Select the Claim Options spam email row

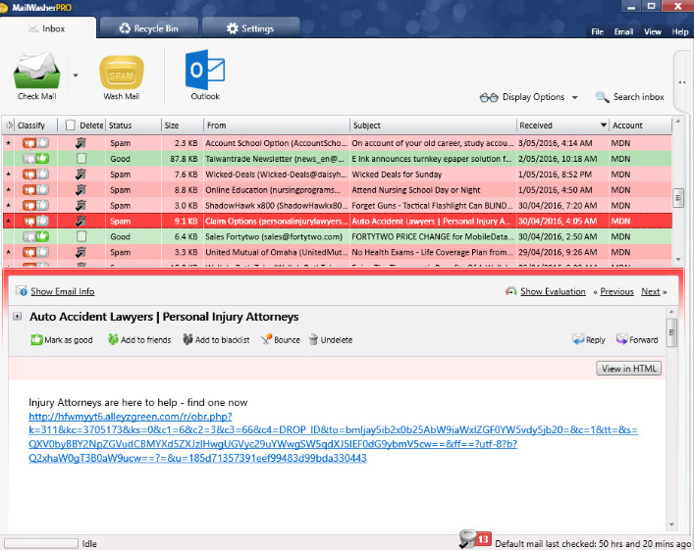coord(338,221)
